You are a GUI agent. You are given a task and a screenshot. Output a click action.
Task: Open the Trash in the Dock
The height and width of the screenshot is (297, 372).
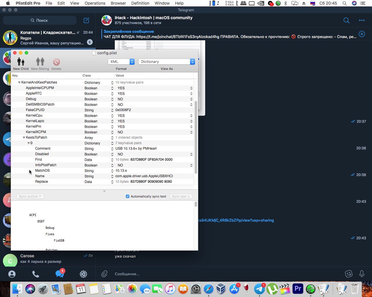click(x=355, y=289)
